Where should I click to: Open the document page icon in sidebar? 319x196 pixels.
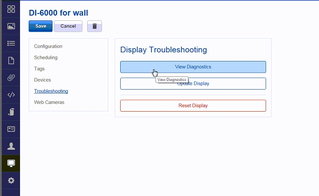pyautogui.click(x=11, y=61)
